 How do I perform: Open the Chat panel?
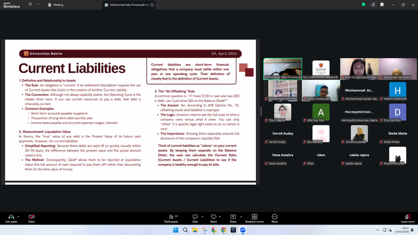(x=195, y=218)
